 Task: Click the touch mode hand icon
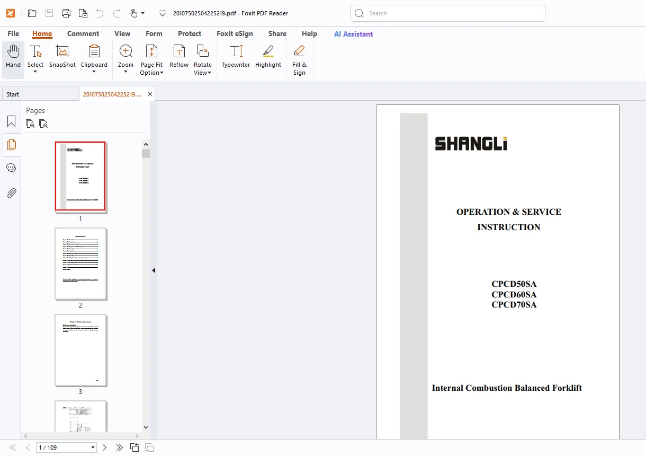coord(134,13)
